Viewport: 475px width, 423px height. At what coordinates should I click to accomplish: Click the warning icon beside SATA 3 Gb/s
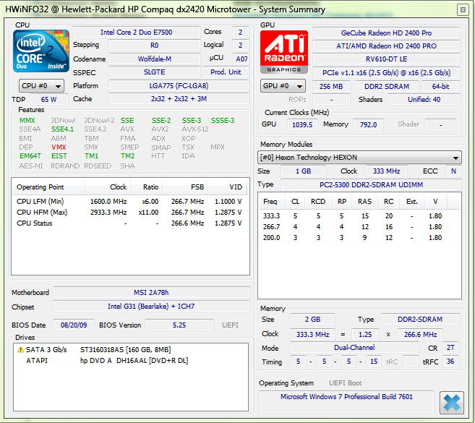click(20, 350)
